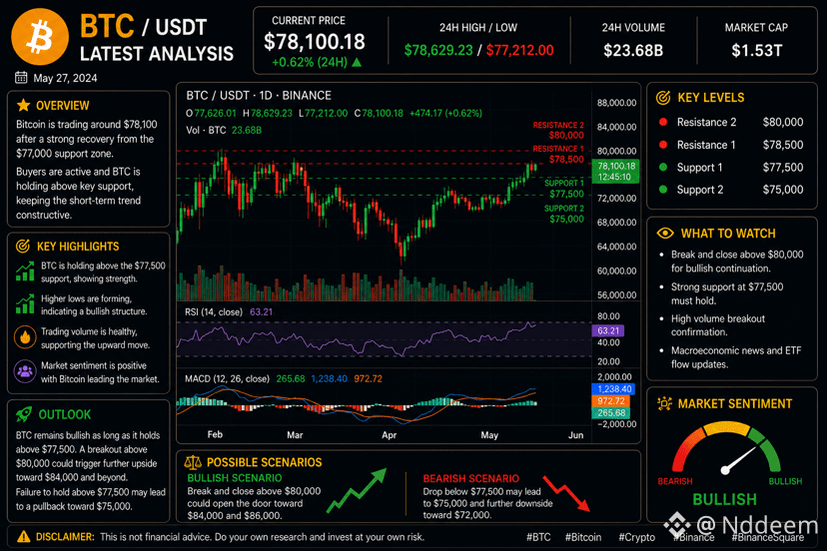Click 'Macroeconomic news and ETF flow updates' bullet
827x551 pixels.
point(736,357)
